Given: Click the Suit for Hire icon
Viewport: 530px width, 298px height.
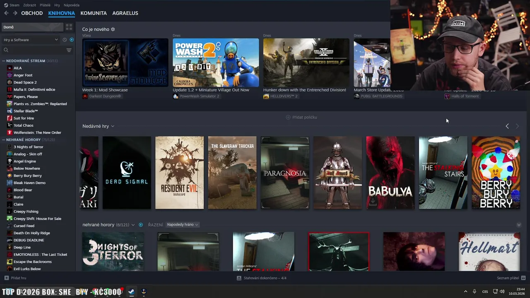Looking at the screenshot, I should click(10, 118).
